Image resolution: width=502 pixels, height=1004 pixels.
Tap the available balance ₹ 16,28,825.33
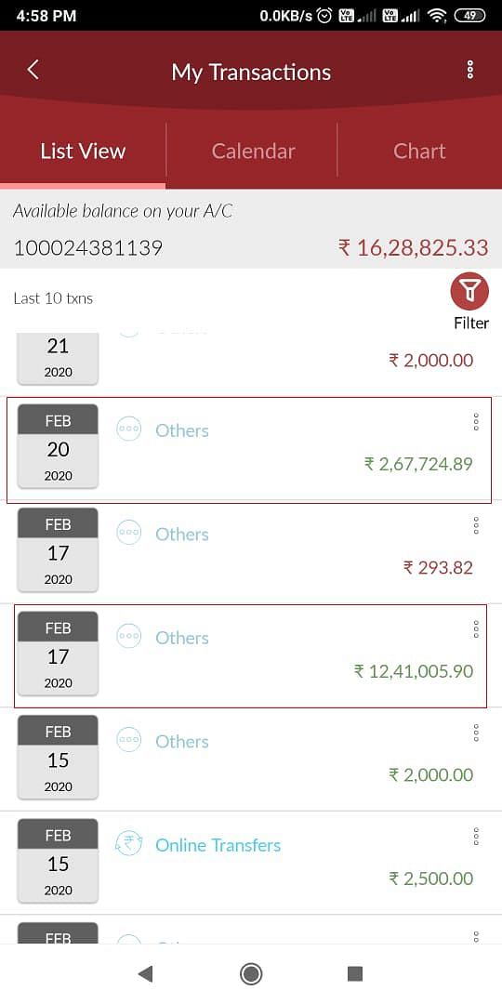coord(413,247)
